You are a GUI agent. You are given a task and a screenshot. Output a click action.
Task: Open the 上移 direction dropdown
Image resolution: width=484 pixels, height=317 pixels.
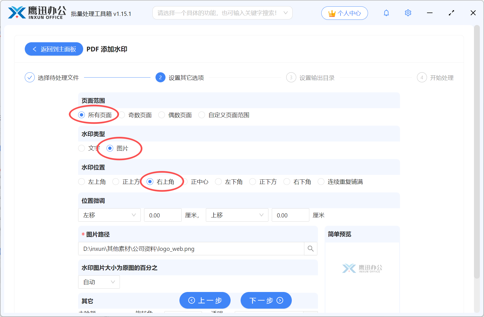click(237, 215)
